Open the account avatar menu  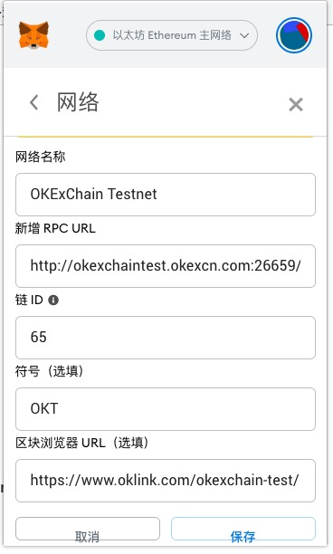(x=294, y=35)
